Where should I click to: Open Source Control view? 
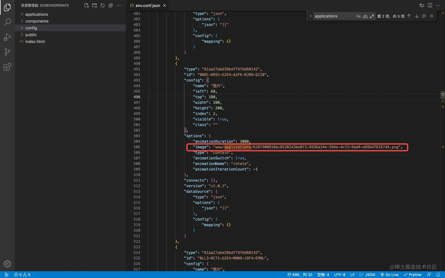7,52
